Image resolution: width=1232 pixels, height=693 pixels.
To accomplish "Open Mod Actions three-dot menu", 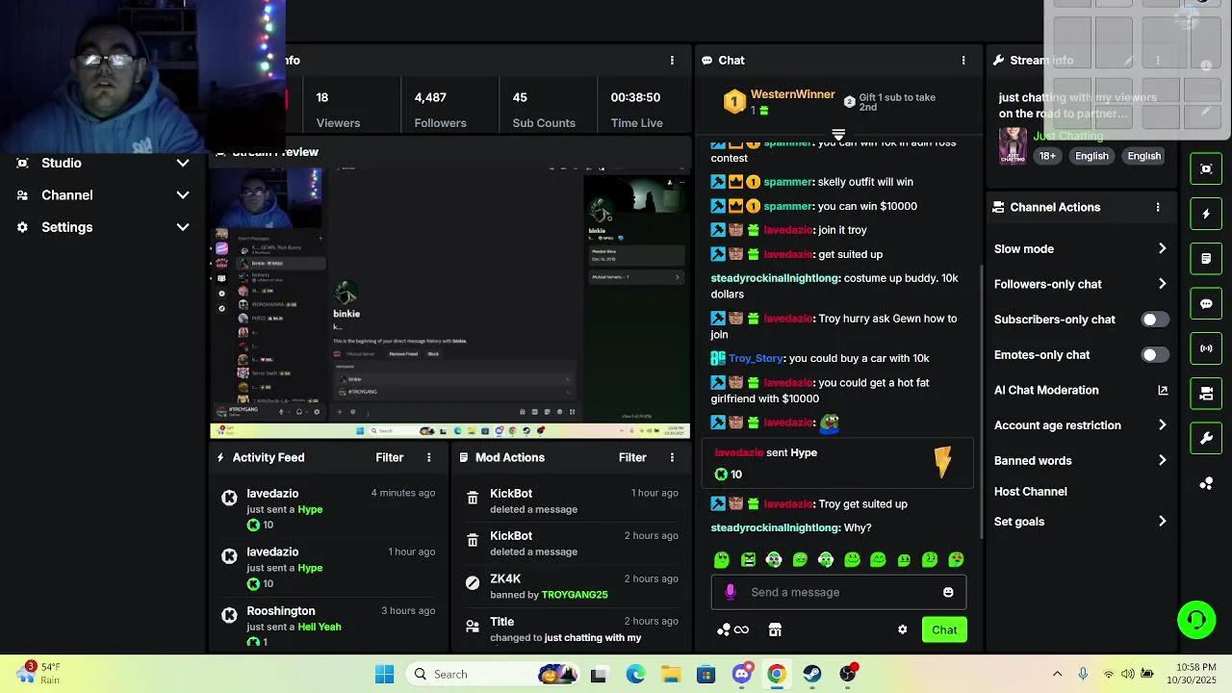I will coord(672,457).
